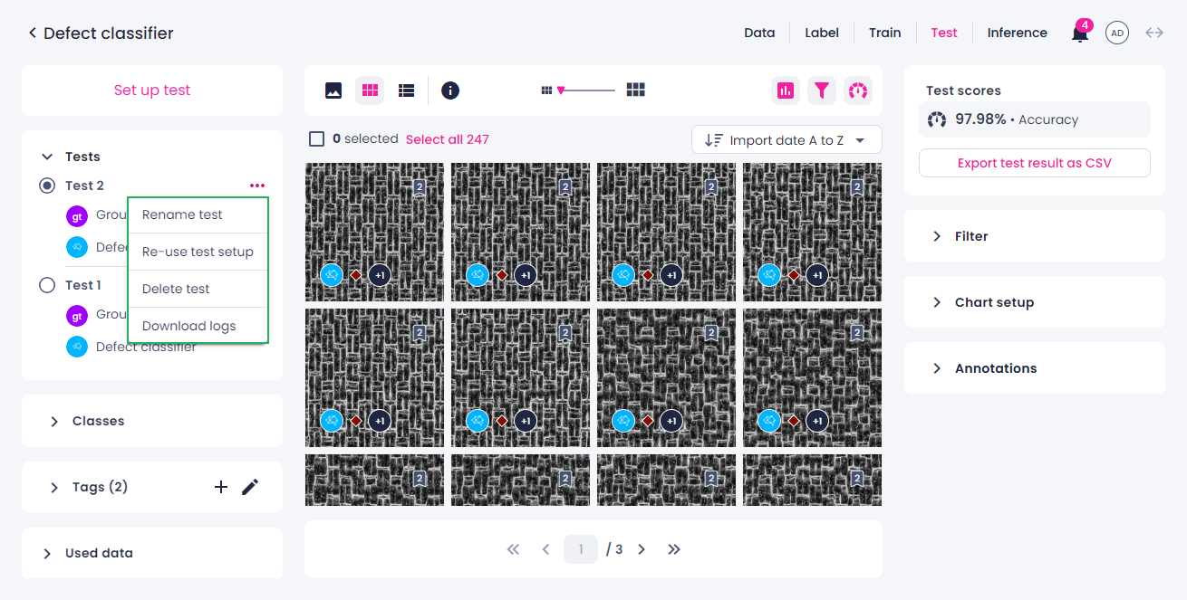Expand the Chart setup panel
This screenshot has height=600, width=1187.
tap(937, 302)
